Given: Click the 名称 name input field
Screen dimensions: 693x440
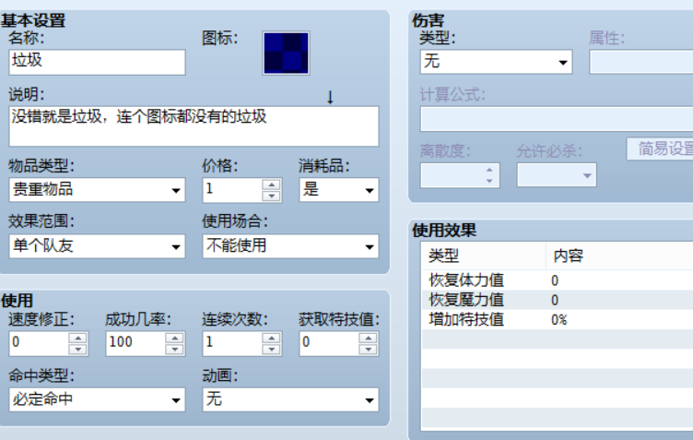Looking at the screenshot, I should click(x=97, y=62).
